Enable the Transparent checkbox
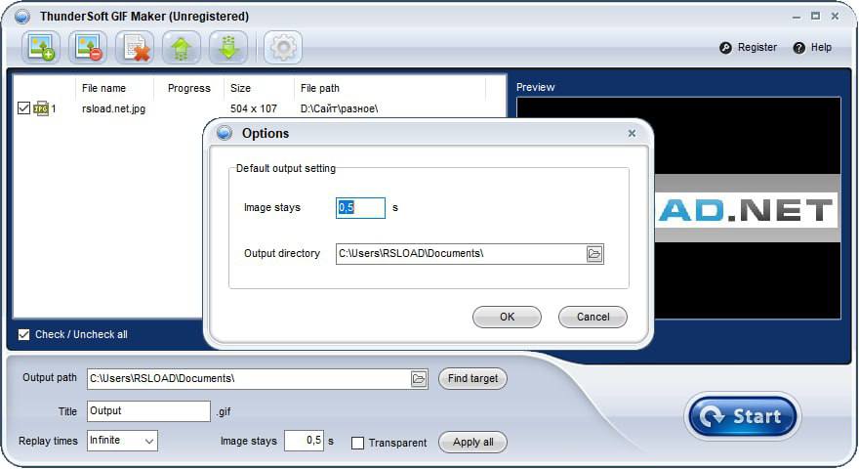This screenshot has height=469, width=859. pyautogui.click(x=357, y=443)
